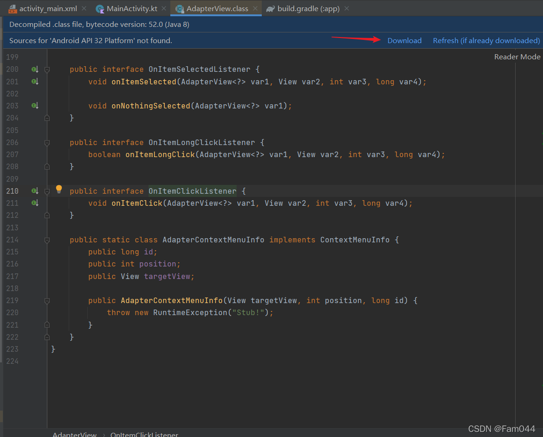543x437 pixels.
Task: Click the AdapterContextMenuInfo class name on line 214
Action: [x=213, y=240]
